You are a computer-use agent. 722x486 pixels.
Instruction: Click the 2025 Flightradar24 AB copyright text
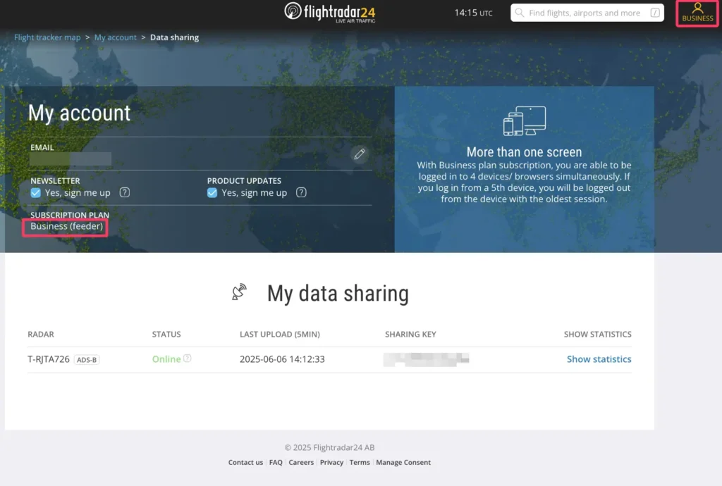pos(330,447)
